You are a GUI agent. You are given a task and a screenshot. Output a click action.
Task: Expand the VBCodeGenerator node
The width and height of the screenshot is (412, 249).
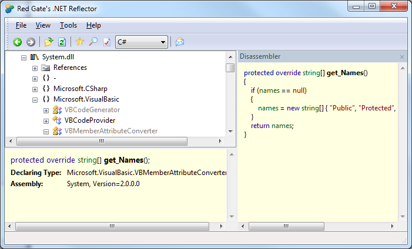tap(46, 110)
